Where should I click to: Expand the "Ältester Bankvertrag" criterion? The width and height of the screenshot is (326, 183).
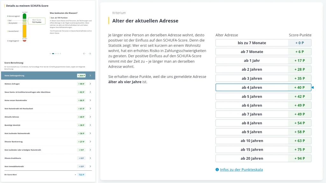coord(48,141)
